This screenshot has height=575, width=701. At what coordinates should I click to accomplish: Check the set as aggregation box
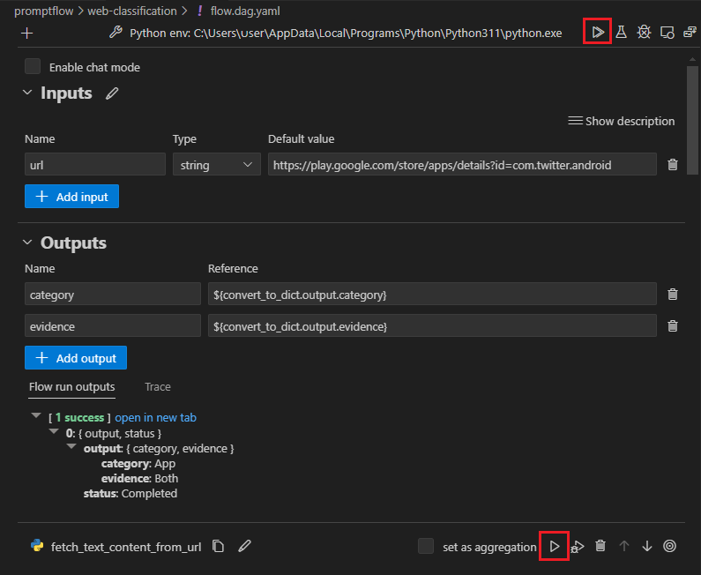coord(426,547)
